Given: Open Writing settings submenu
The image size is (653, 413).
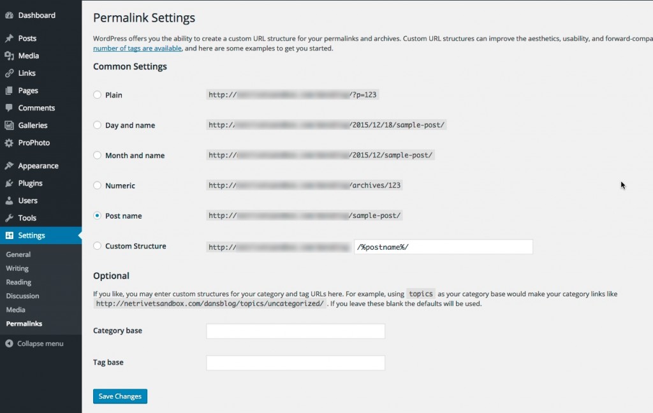Looking at the screenshot, I should (x=17, y=268).
